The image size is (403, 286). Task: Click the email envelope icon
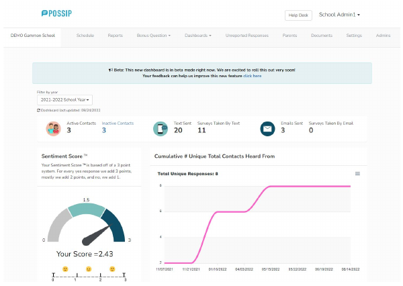pyautogui.click(x=267, y=129)
